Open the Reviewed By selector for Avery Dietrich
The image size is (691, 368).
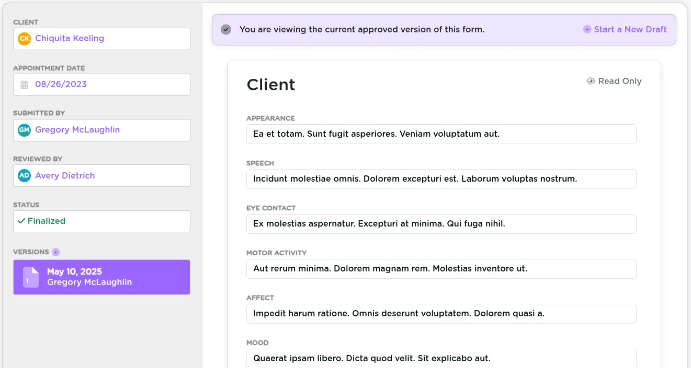[x=101, y=175]
